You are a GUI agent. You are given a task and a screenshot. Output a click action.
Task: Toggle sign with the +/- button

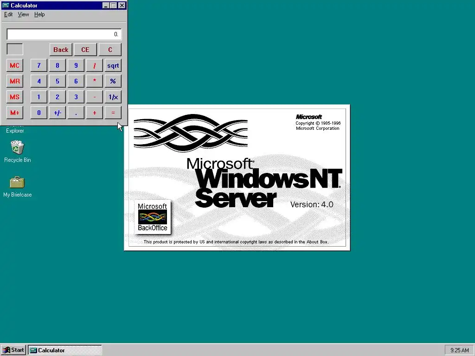[57, 113]
